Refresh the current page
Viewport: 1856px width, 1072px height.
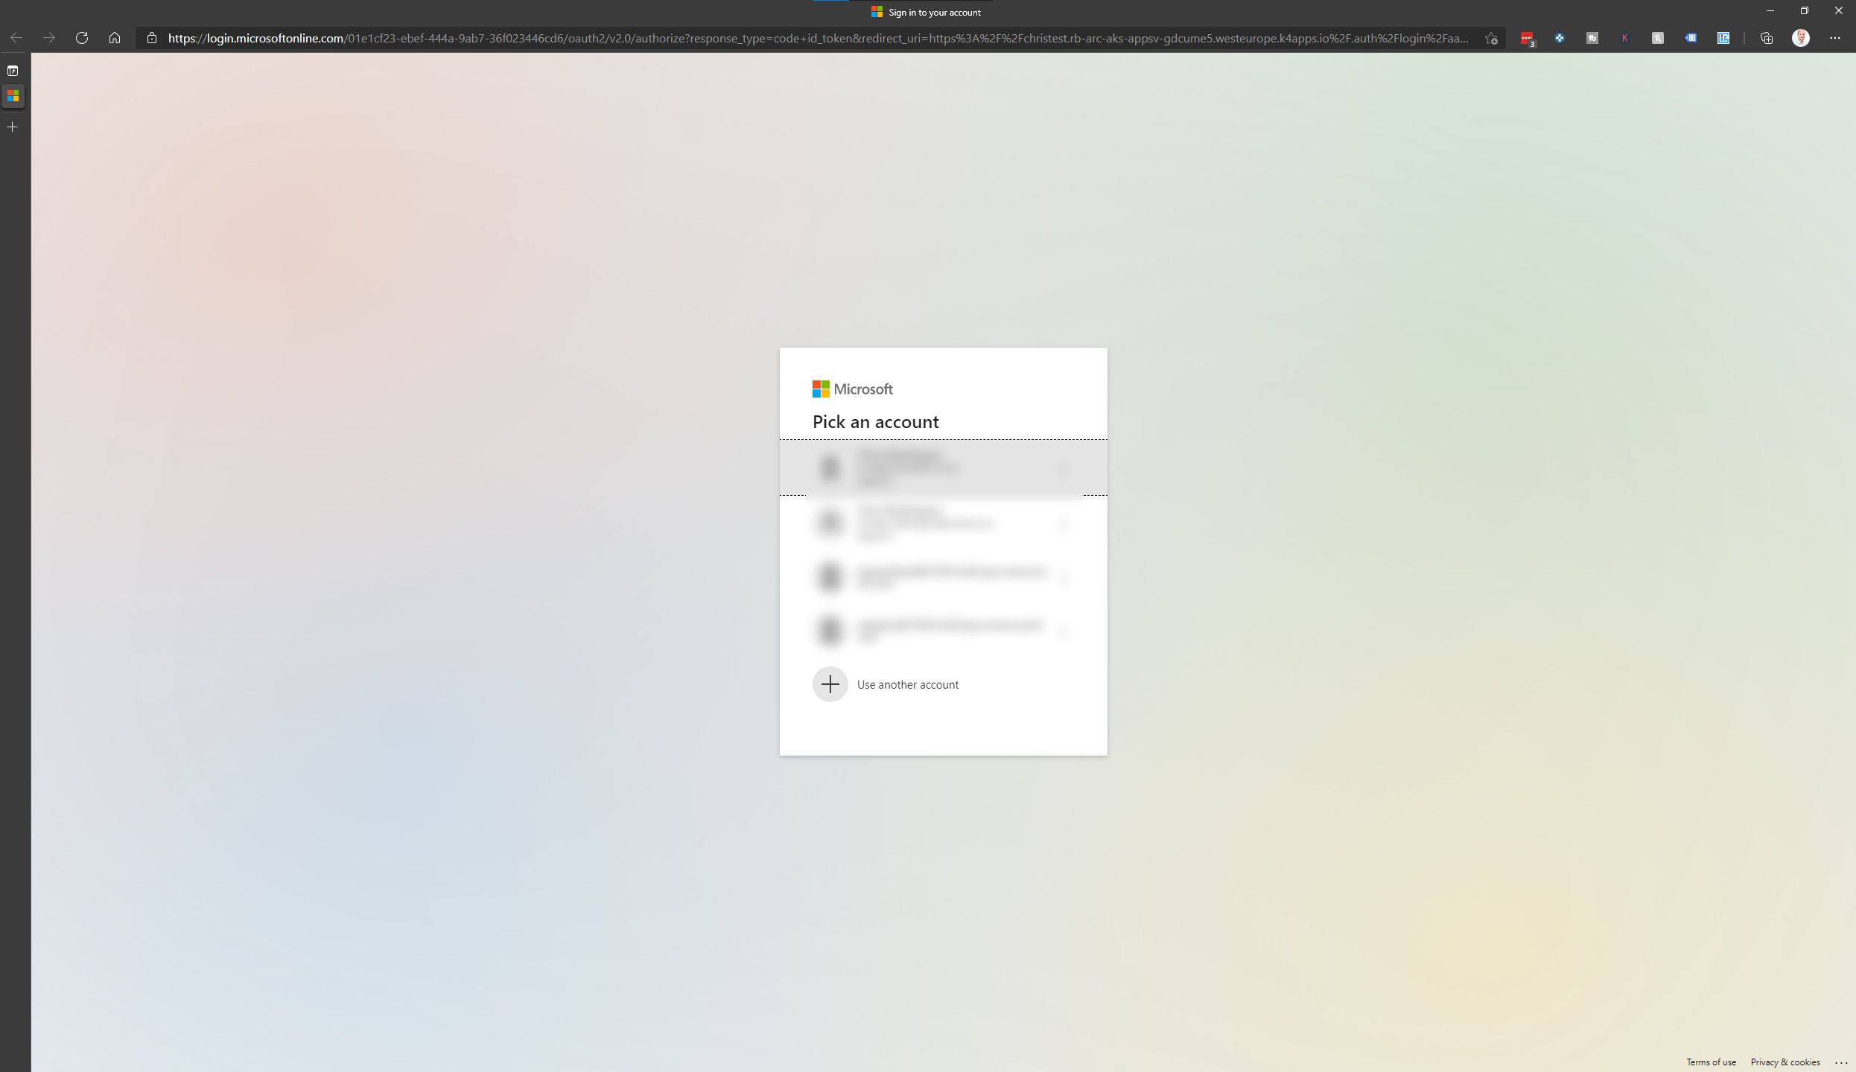coord(82,38)
